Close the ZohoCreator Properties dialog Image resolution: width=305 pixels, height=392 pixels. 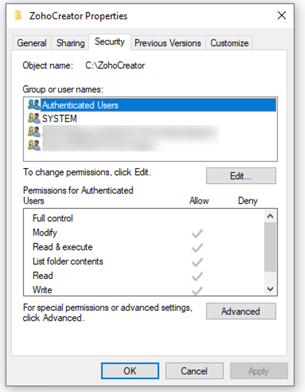(x=282, y=16)
